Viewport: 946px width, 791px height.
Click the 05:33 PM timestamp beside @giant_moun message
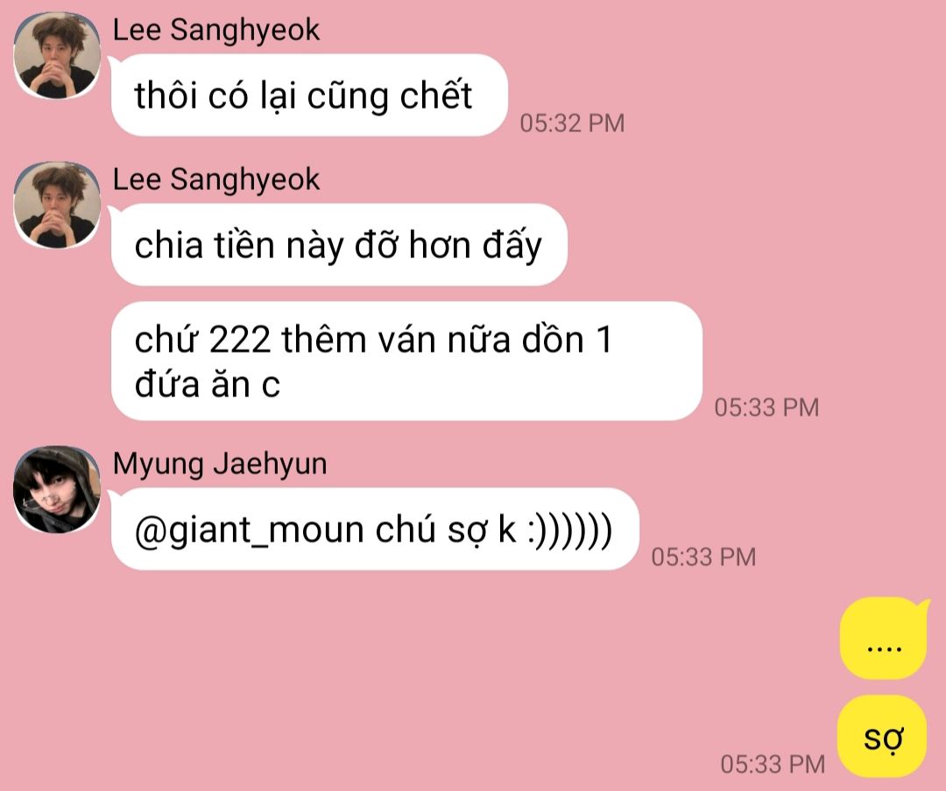(x=702, y=557)
